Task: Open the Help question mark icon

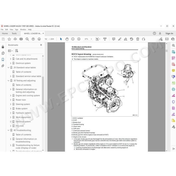Action: point(154,33)
